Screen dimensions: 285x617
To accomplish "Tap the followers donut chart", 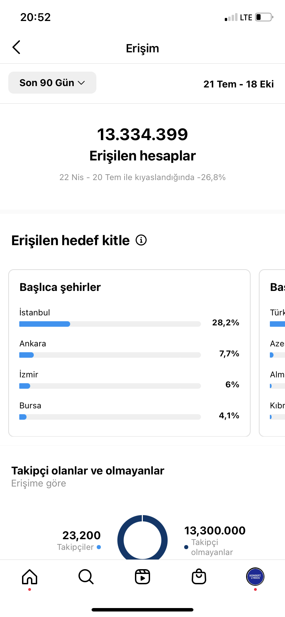I will tap(142, 538).
